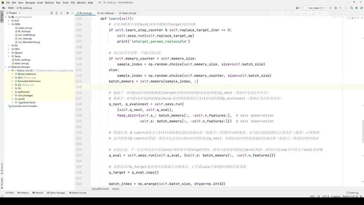Open the VCS menu
This screenshot has width=364, height=205.
point(73,3)
